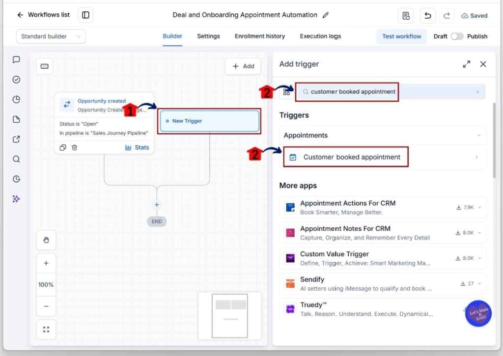Screen dimensions: 503x356
Task: Choose Customer booked appointment trigger
Action: pos(383,157)
